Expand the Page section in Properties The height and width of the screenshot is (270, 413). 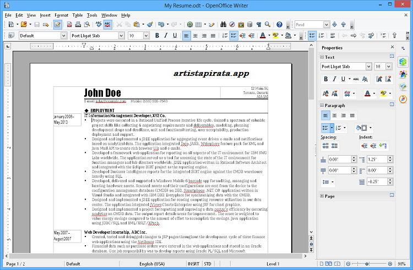coord(322,196)
